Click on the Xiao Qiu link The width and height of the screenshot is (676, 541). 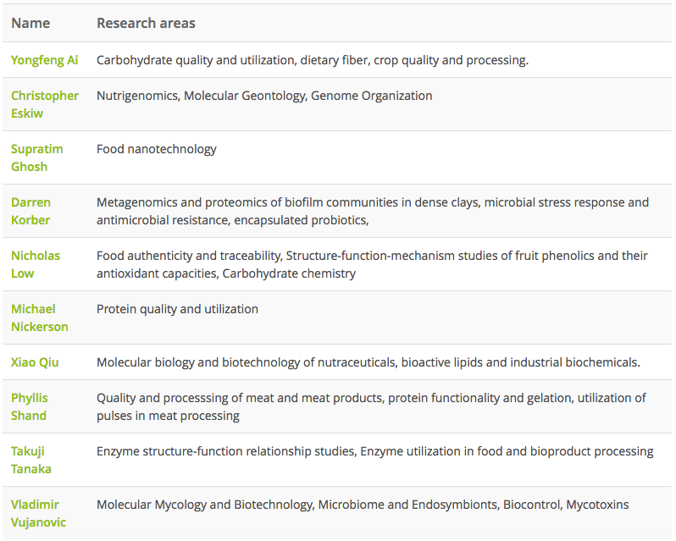[x=35, y=362]
